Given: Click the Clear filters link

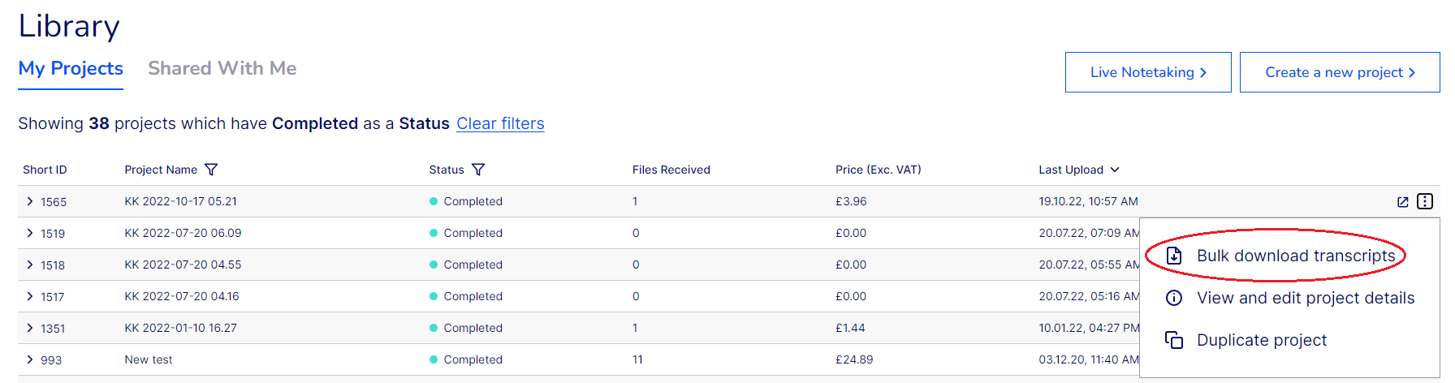Looking at the screenshot, I should click(x=500, y=123).
